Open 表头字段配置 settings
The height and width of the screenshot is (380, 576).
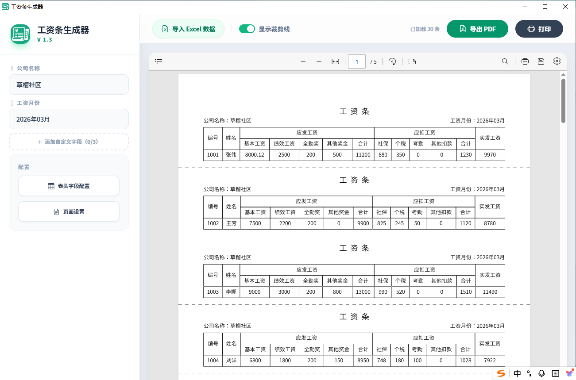tap(69, 186)
